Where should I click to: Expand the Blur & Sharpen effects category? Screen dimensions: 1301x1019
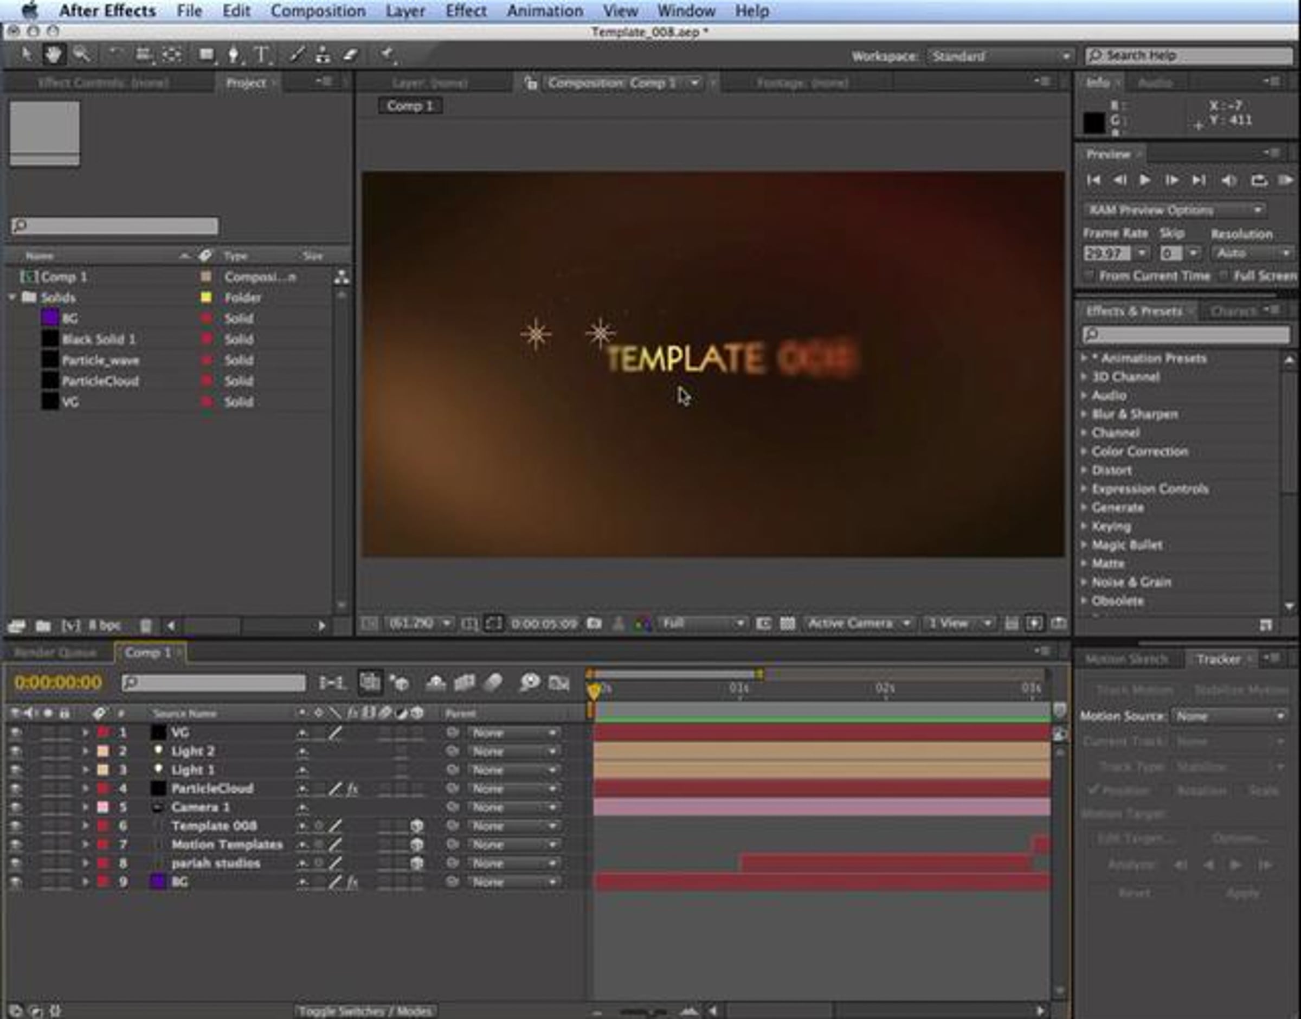coord(1084,414)
